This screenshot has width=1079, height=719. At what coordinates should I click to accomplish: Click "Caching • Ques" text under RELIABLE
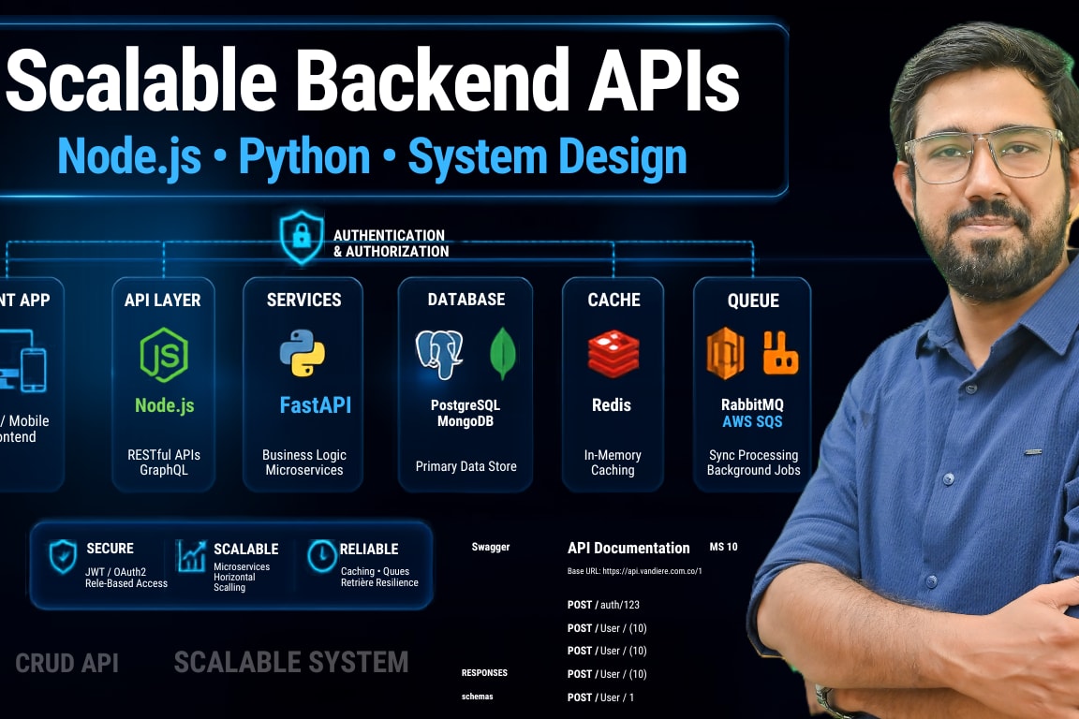(375, 571)
